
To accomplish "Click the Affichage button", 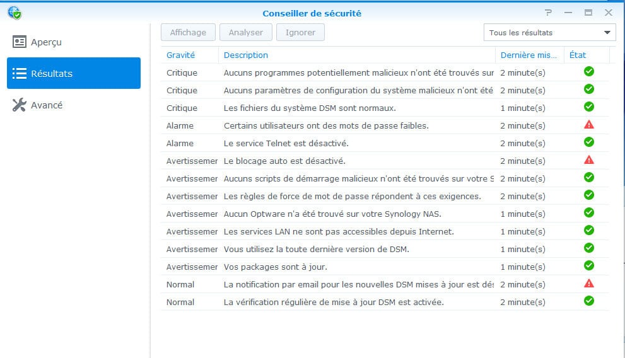I will (188, 32).
